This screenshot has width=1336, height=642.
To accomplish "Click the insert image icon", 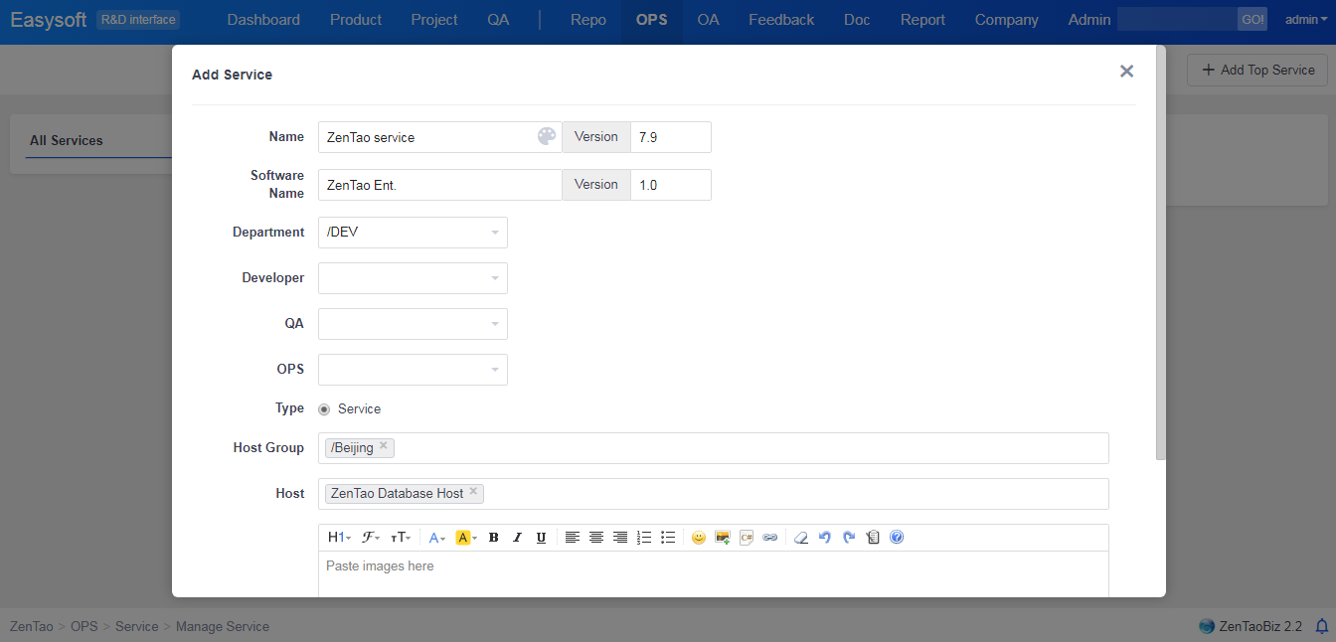I will [723, 538].
